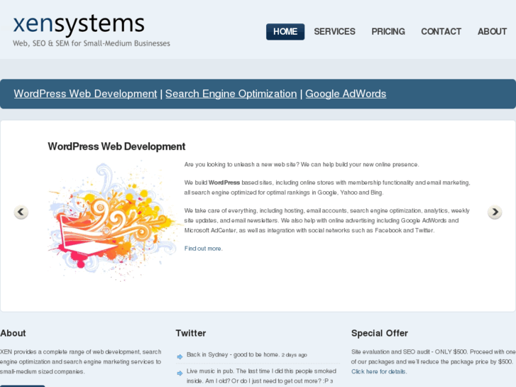Viewport: 516px width, 387px height.
Task: Click Site evaluation and SEO audit text
Action: pyautogui.click(x=434, y=356)
